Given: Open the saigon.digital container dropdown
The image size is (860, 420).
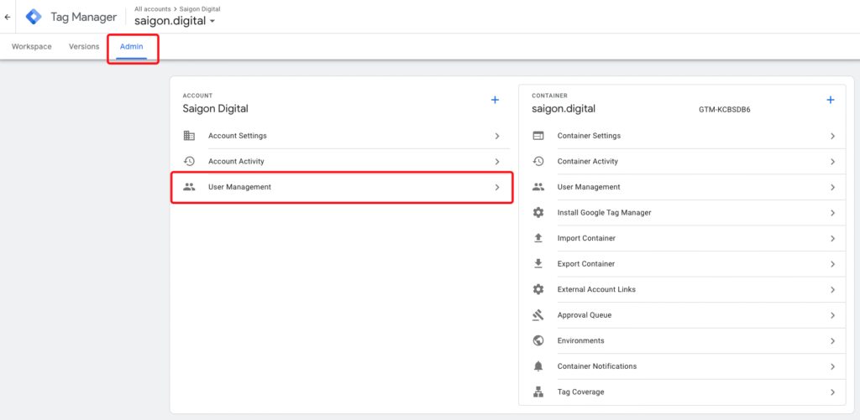Looking at the screenshot, I should [x=175, y=21].
